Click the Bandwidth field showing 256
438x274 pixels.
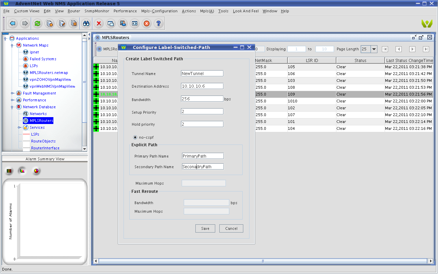click(x=202, y=99)
